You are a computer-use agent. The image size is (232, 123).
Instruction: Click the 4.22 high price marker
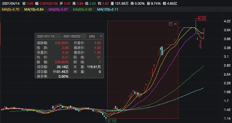pos(202,18)
